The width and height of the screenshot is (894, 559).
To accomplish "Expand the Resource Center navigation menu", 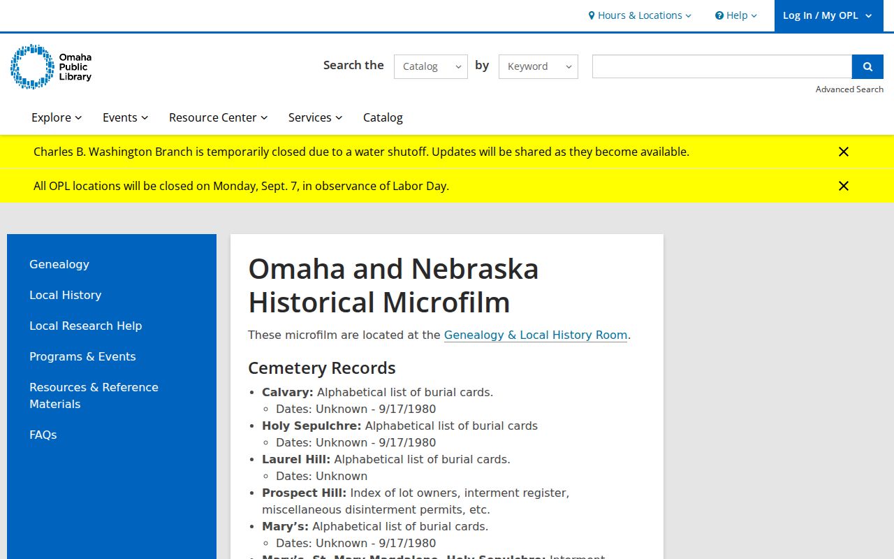I will [x=219, y=117].
